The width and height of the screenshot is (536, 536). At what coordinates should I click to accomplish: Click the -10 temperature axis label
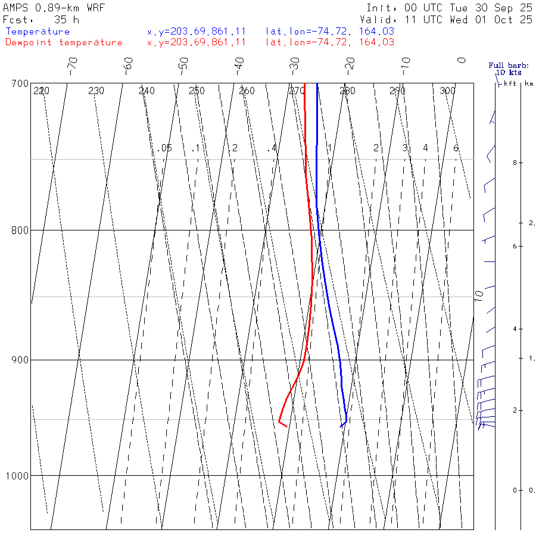(406, 66)
